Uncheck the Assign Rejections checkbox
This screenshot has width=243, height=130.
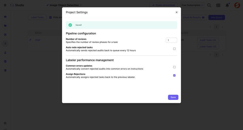click(x=174, y=75)
